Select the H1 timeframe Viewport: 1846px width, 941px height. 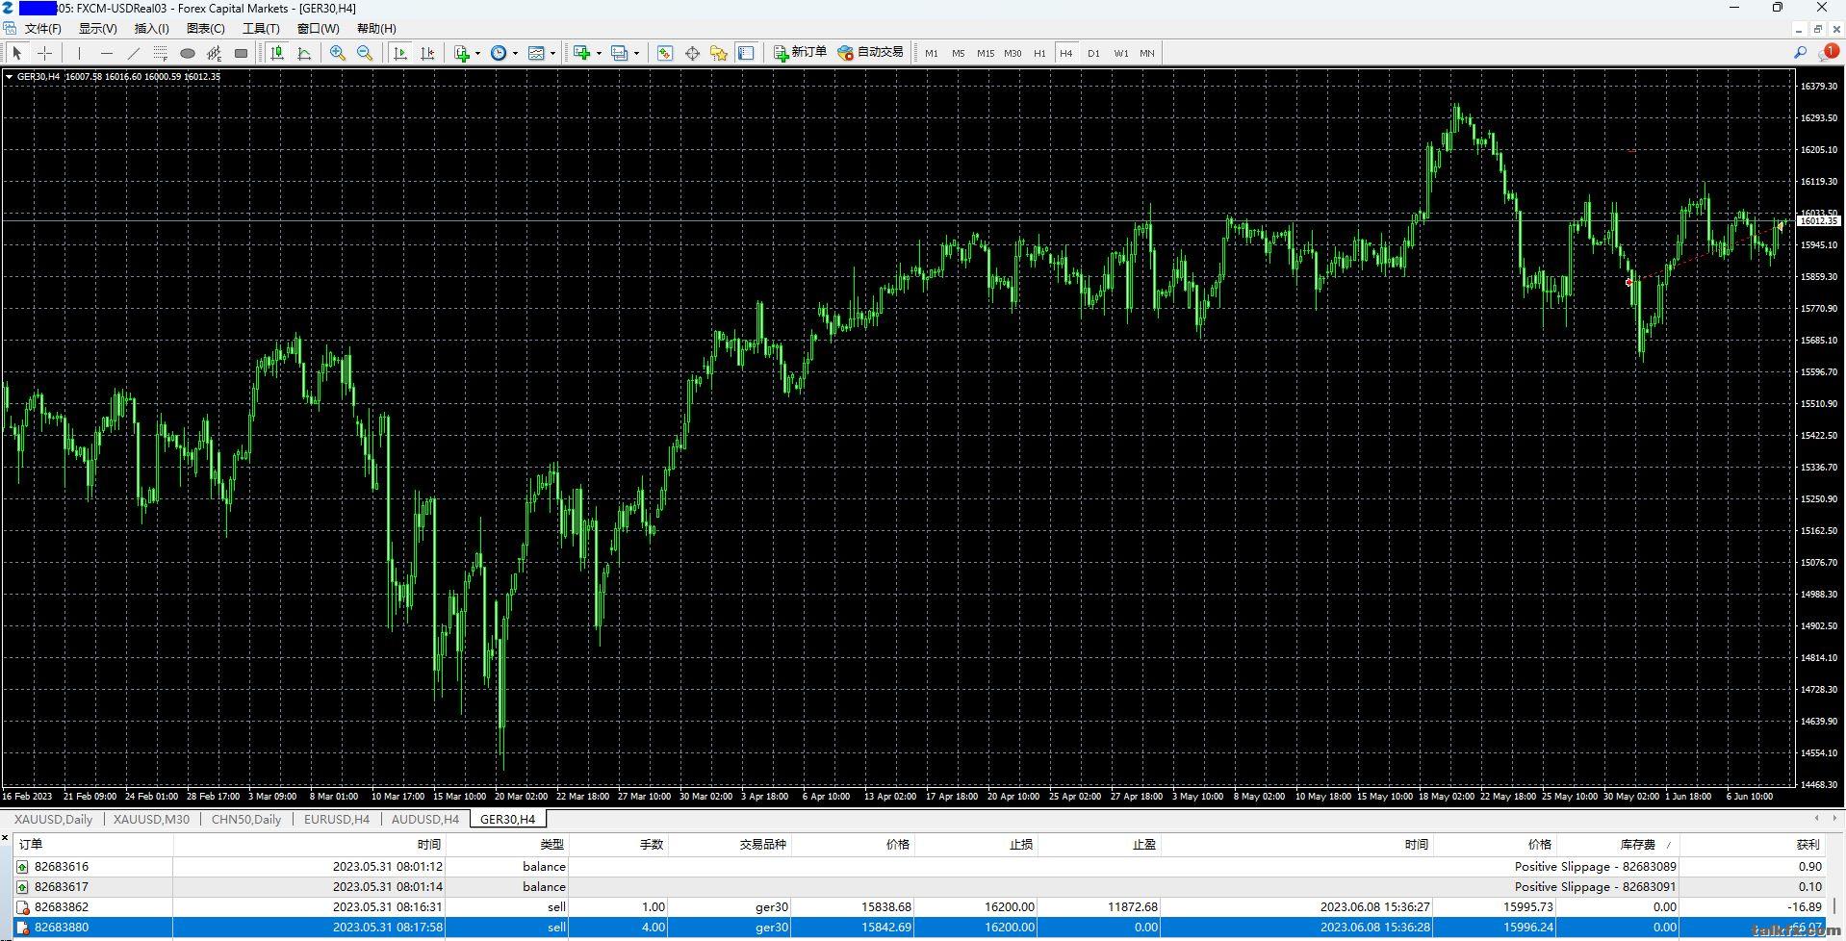point(1039,53)
